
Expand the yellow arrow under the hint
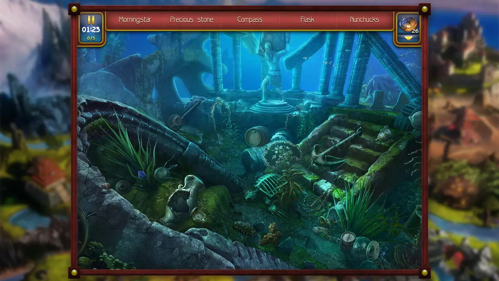(408, 38)
